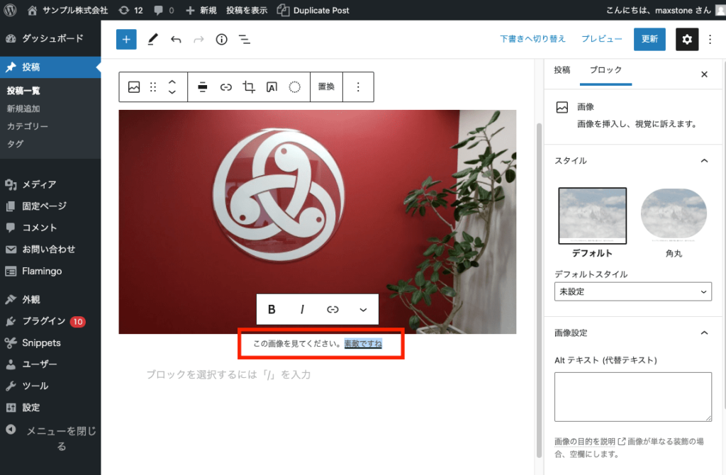The height and width of the screenshot is (475, 726).
Task: Open the block inserter
Action: coord(126,40)
